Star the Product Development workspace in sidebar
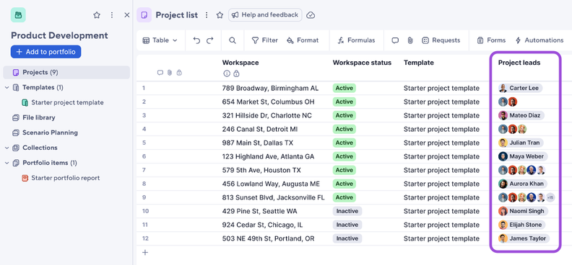572x265 pixels. [97, 15]
